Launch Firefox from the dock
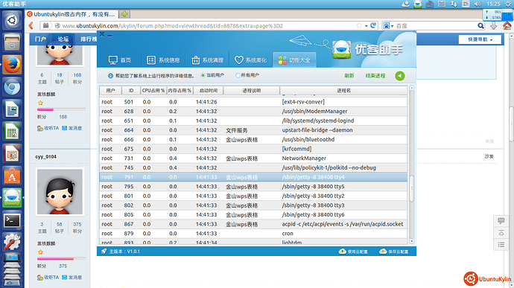Viewport: 514px width, 288px height. 12,65
